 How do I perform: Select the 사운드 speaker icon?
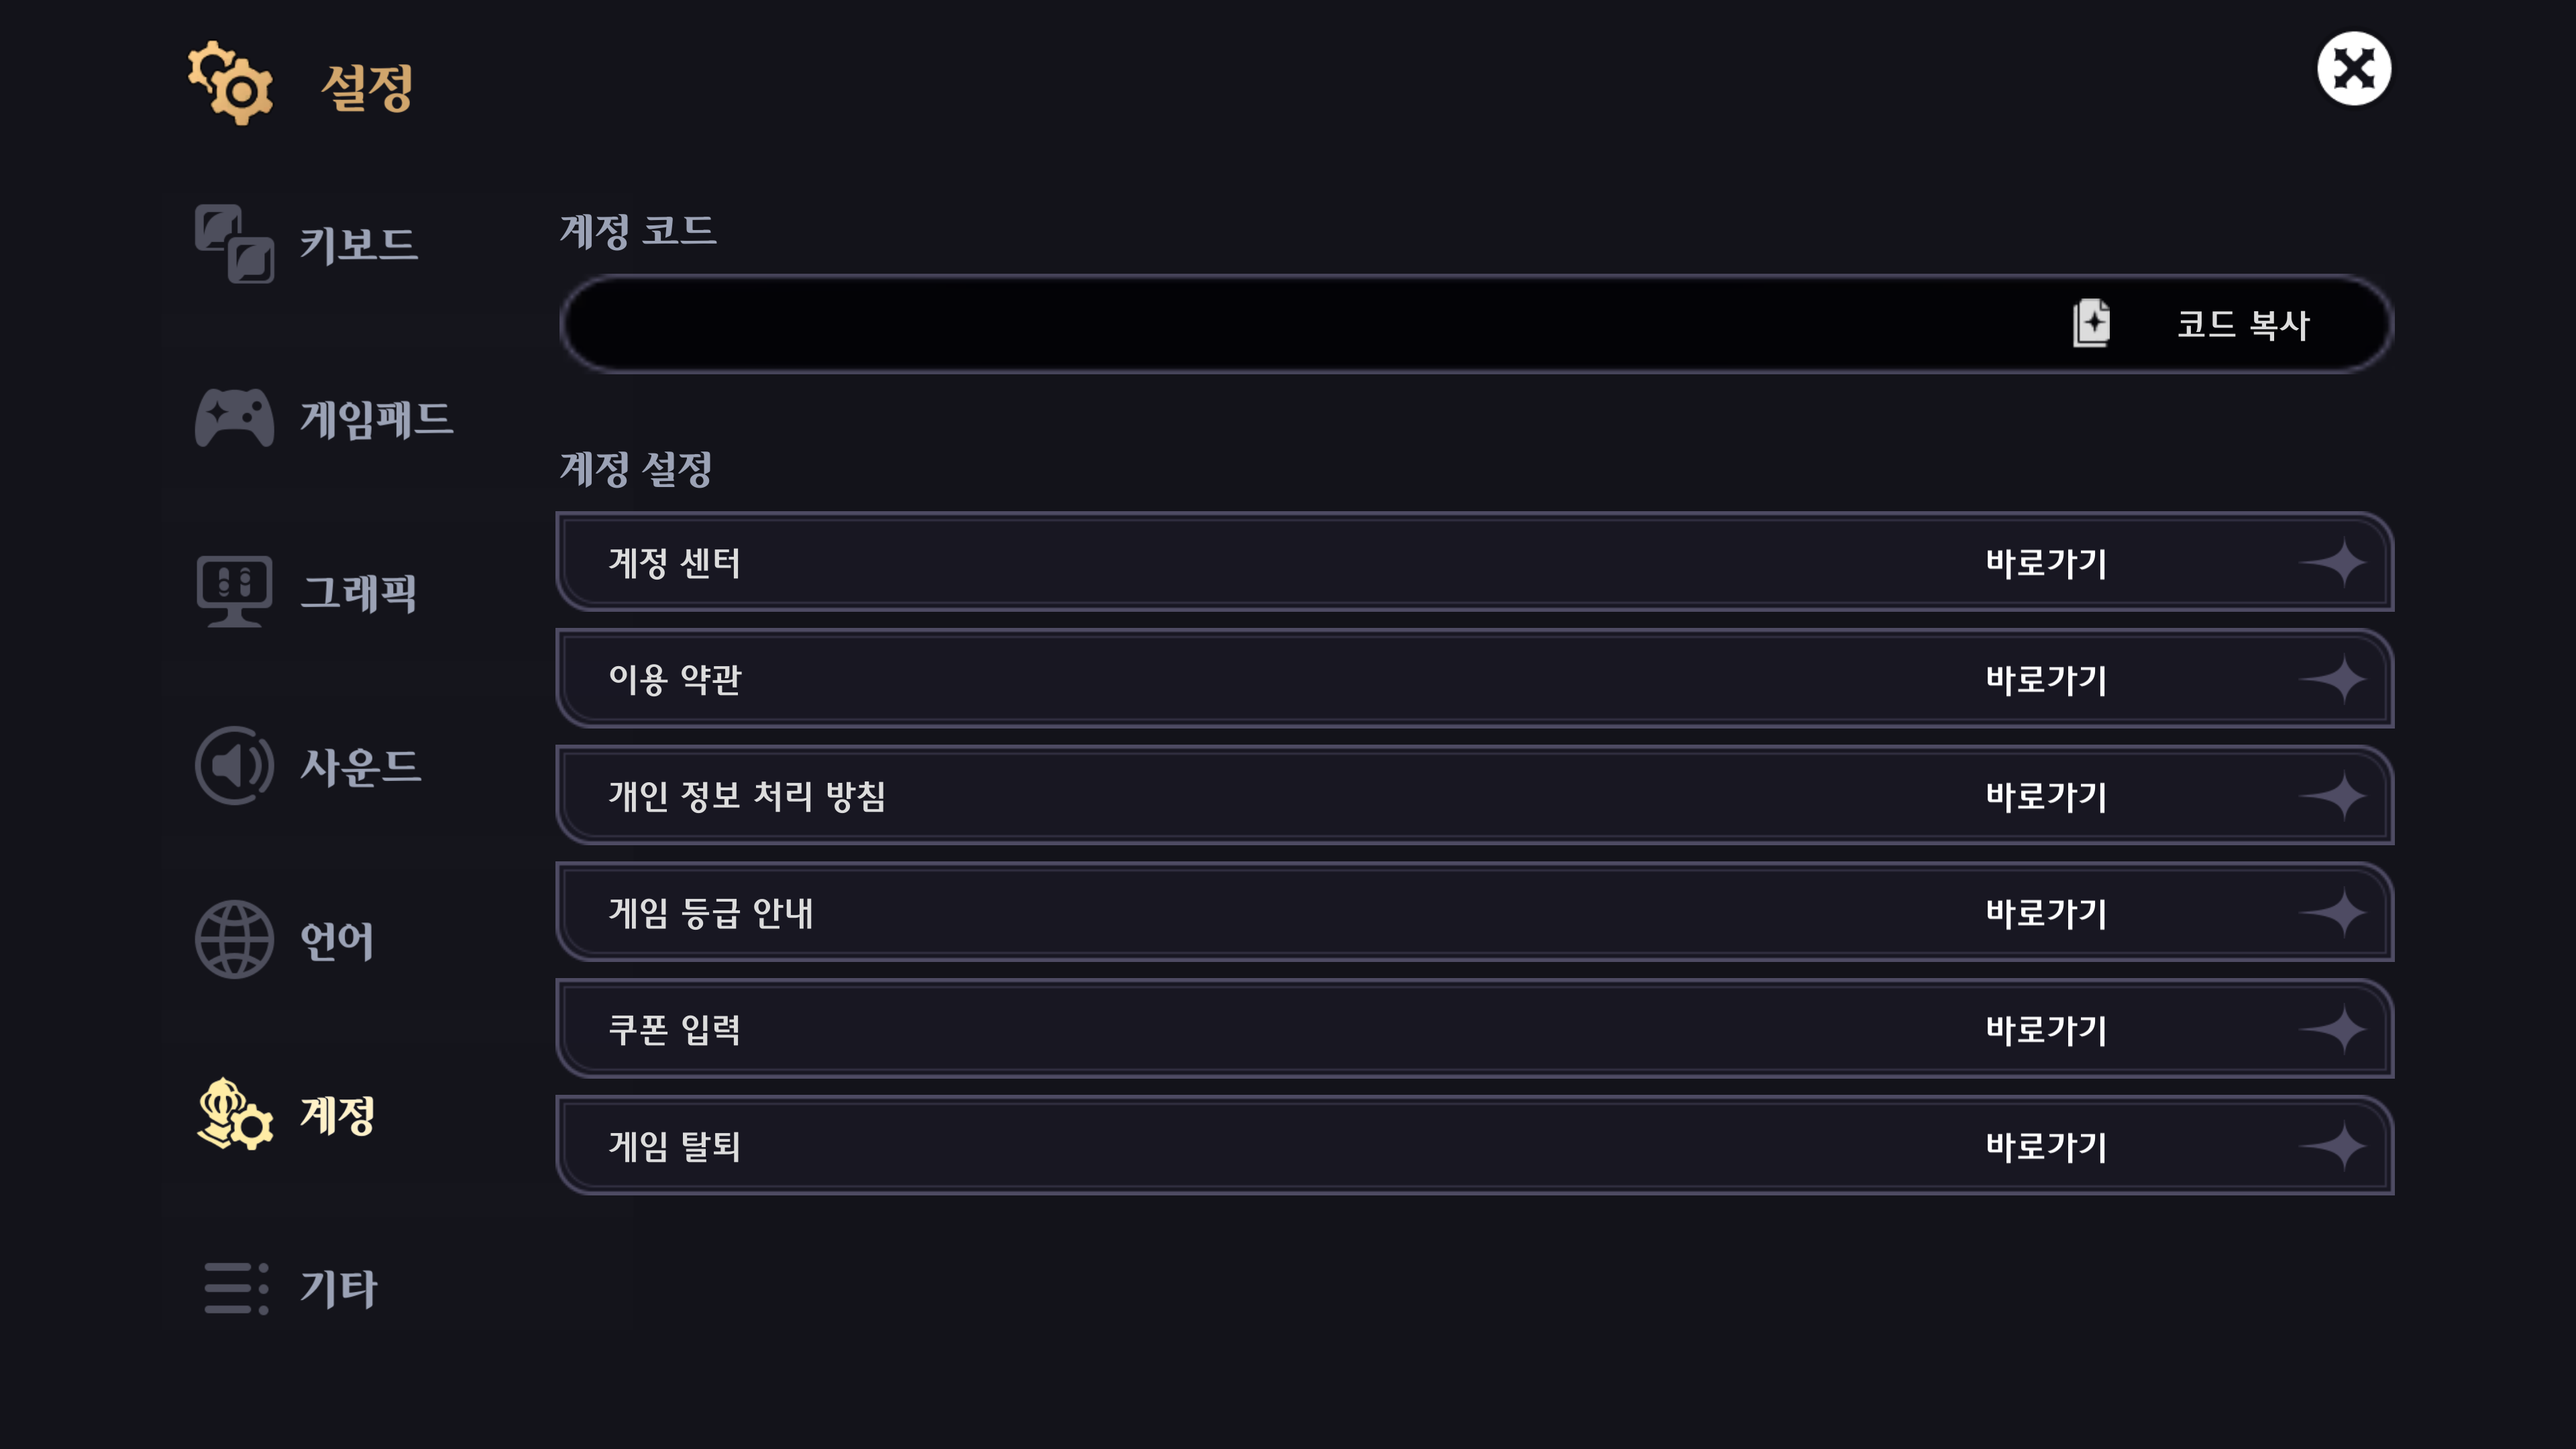pyautogui.click(x=234, y=766)
